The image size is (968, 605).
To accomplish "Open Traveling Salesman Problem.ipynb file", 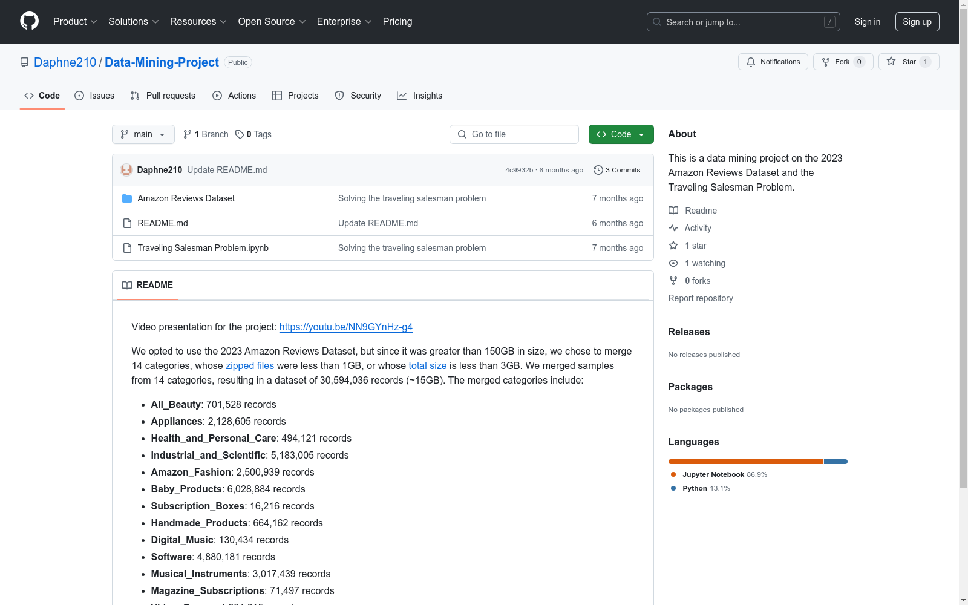I will point(203,248).
